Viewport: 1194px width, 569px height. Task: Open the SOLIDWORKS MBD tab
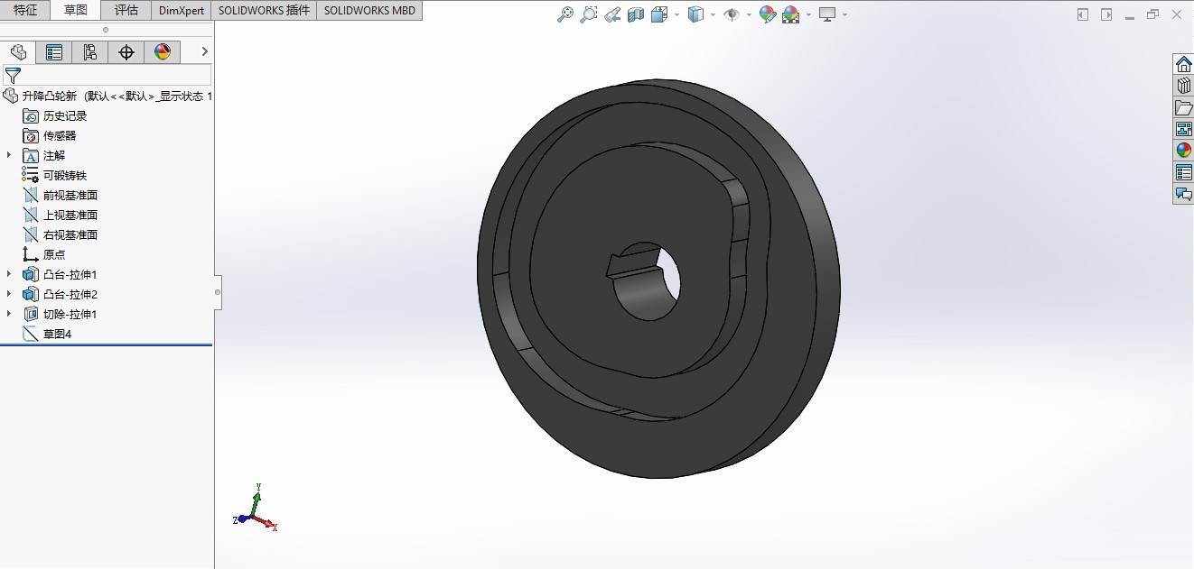pyautogui.click(x=369, y=11)
